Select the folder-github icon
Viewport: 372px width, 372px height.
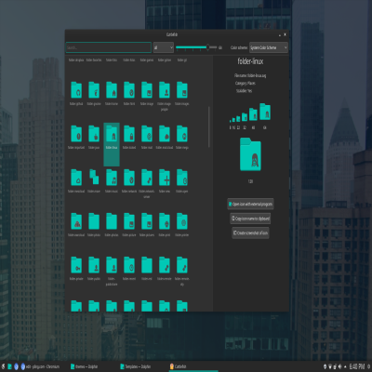pyautogui.click(x=76, y=90)
